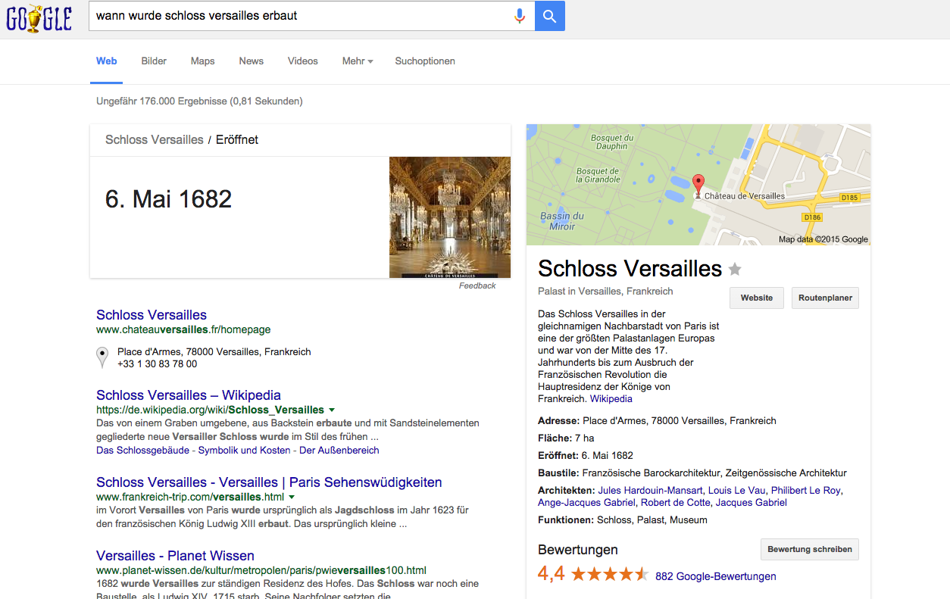The image size is (950, 599).
Task: Open Versailles - Planet Wissen result
Action: point(175,556)
